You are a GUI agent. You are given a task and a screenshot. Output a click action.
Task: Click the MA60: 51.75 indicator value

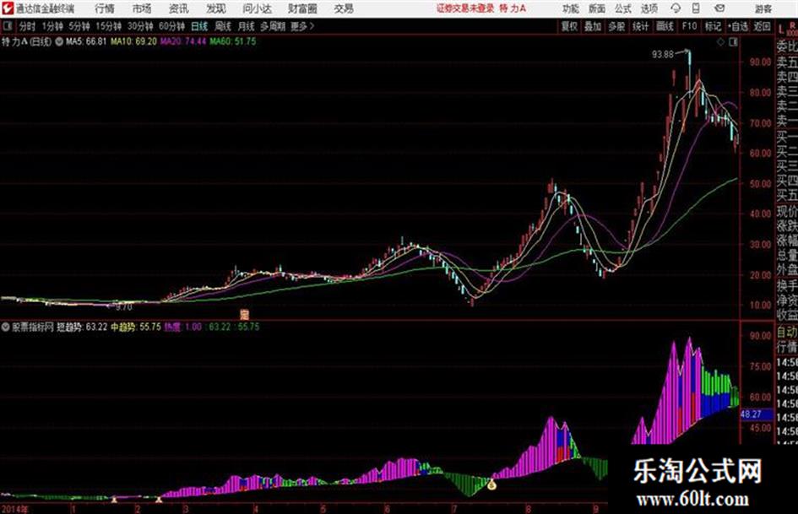232,41
